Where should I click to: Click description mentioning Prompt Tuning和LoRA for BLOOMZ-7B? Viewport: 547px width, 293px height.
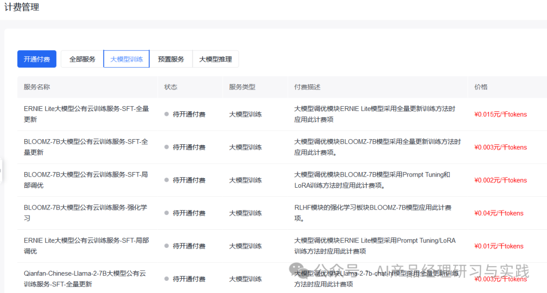click(x=372, y=180)
